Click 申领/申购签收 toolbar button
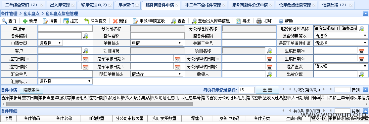 click(x=149, y=21)
